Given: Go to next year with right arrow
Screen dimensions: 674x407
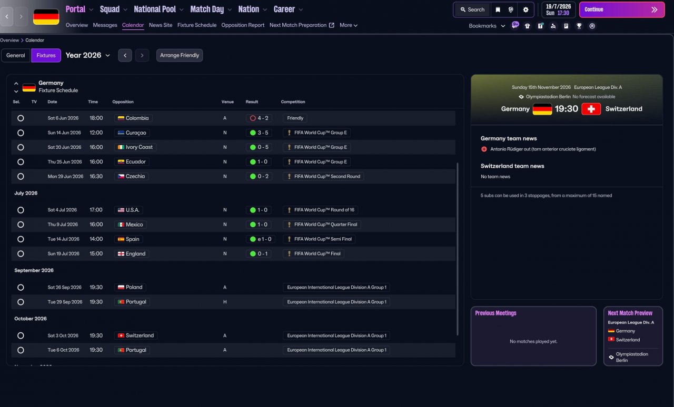Looking at the screenshot, I should [x=142, y=55].
